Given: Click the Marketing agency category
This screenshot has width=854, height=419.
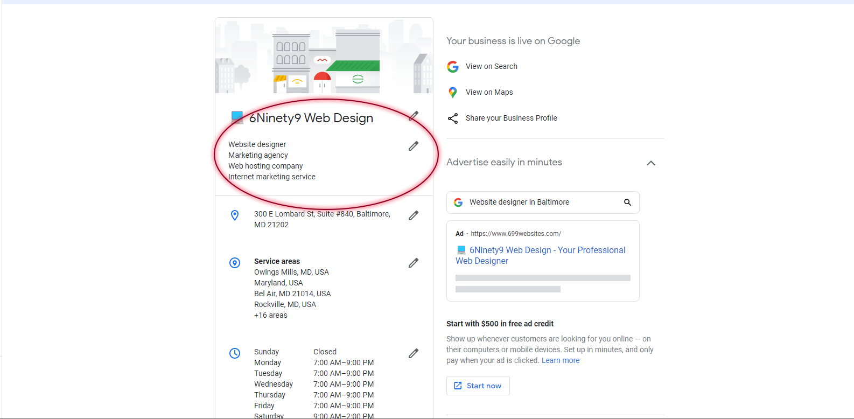Looking at the screenshot, I should pyautogui.click(x=258, y=155).
